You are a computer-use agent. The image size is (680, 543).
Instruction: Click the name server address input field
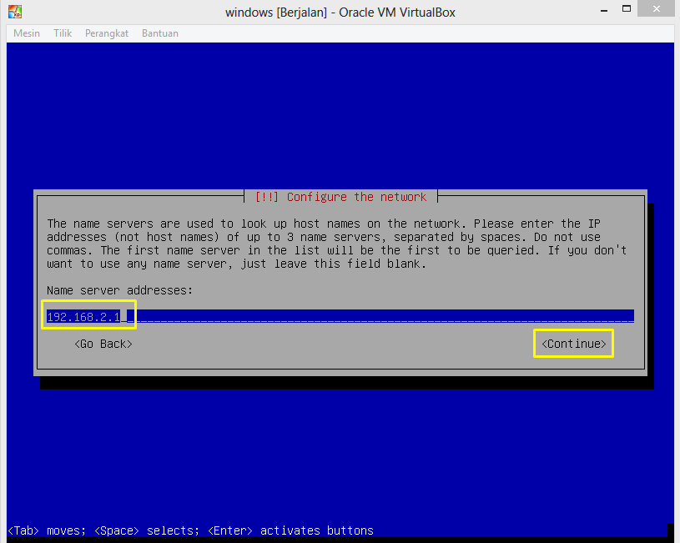(x=334, y=315)
